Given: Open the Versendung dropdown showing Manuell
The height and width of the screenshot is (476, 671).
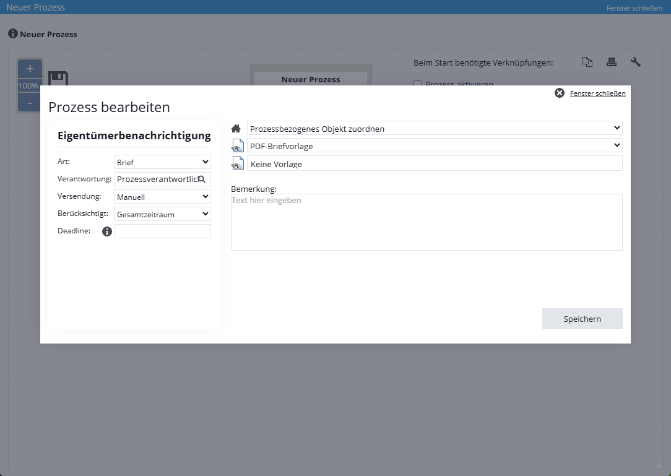Looking at the screenshot, I should tap(162, 197).
